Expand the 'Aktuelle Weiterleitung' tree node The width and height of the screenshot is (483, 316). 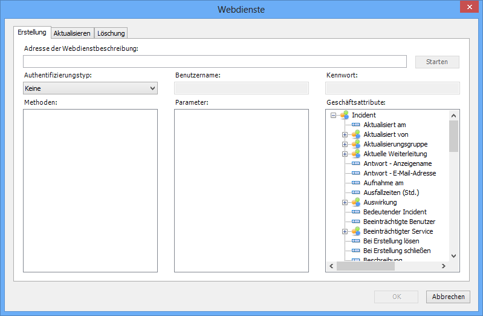click(x=345, y=154)
